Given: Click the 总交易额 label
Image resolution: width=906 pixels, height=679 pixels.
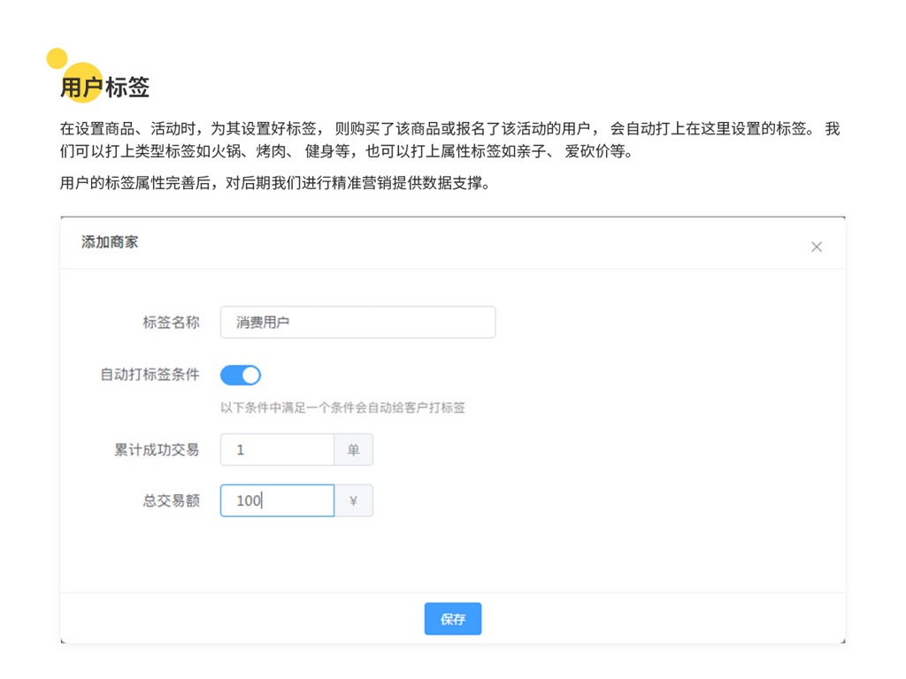Looking at the screenshot, I should [171, 500].
